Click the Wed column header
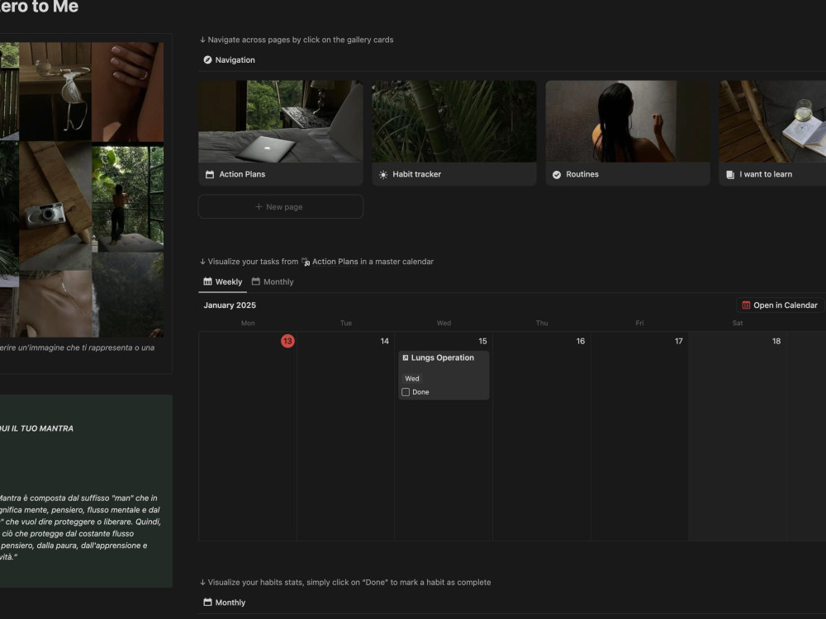 [x=444, y=324]
